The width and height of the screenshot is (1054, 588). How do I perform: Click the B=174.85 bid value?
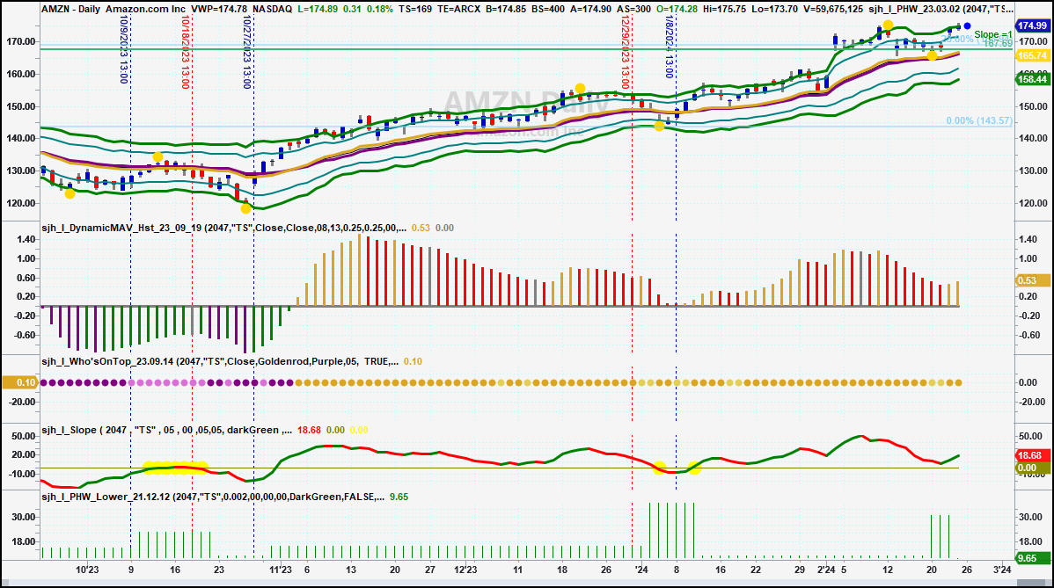pos(506,9)
